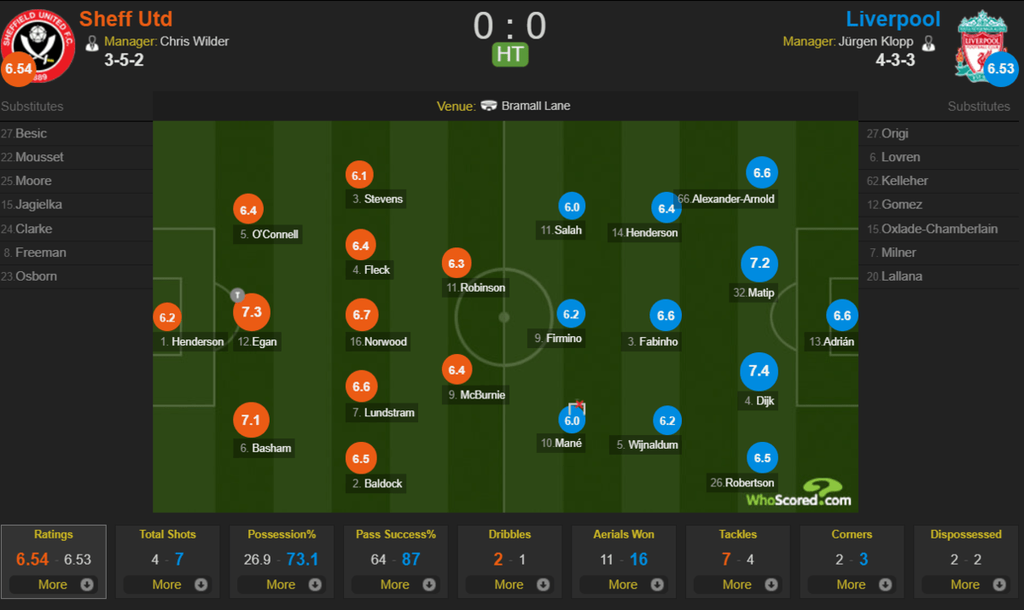Click Dijk's 7.4 rating bubble
The width and height of the screenshot is (1024, 610).
tap(759, 370)
